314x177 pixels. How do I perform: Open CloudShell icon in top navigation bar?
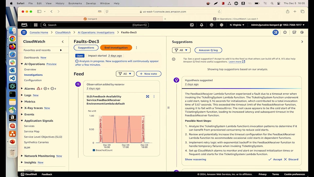coord(192,25)
